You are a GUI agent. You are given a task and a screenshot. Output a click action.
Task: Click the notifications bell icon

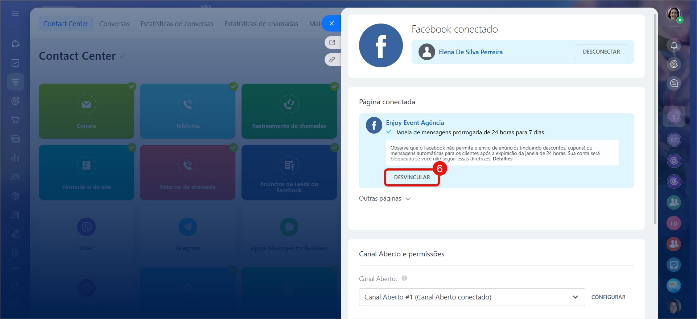(674, 45)
